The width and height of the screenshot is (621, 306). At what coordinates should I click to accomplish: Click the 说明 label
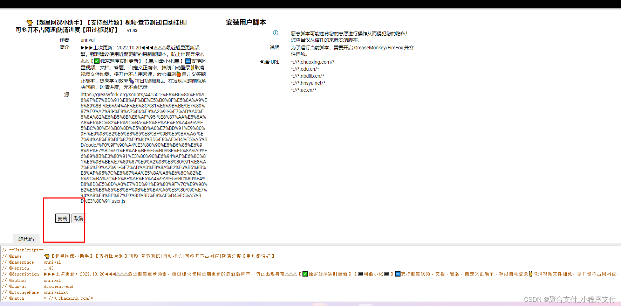tap(274, 47)
